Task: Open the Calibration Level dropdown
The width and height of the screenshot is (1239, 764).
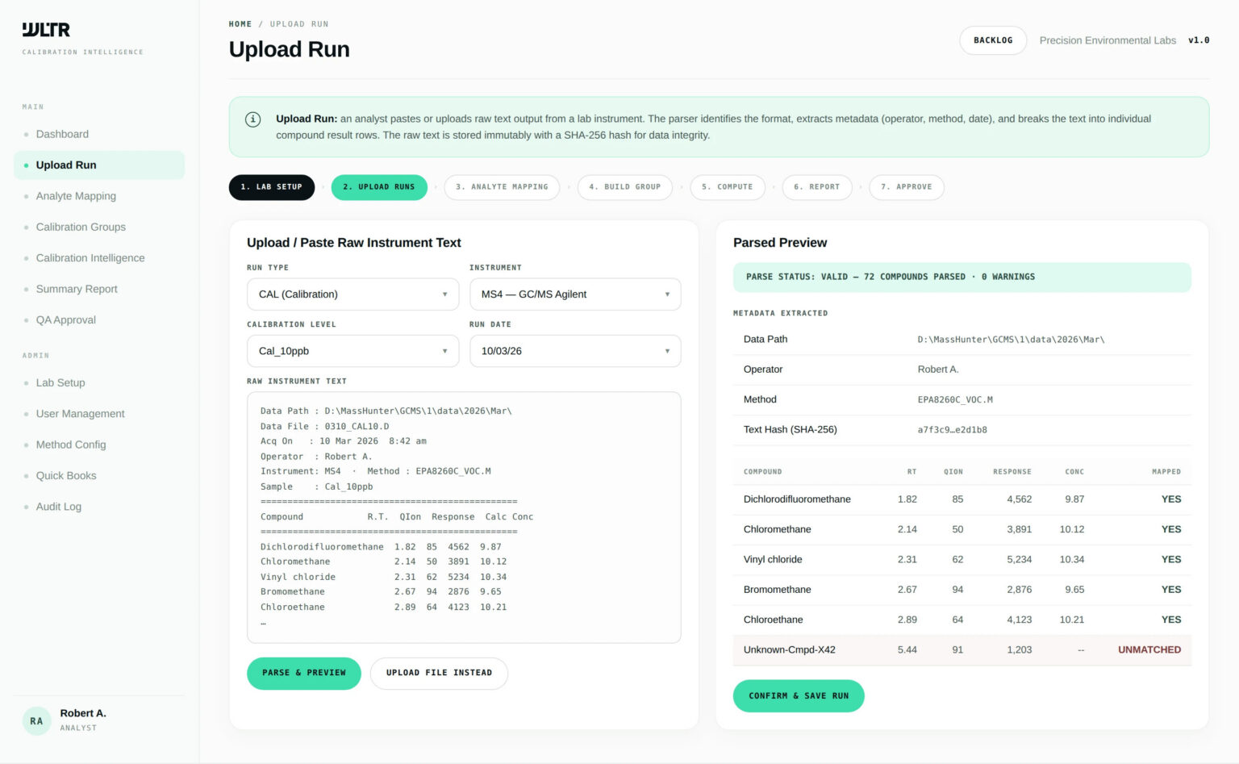Action: click(353, 351)
